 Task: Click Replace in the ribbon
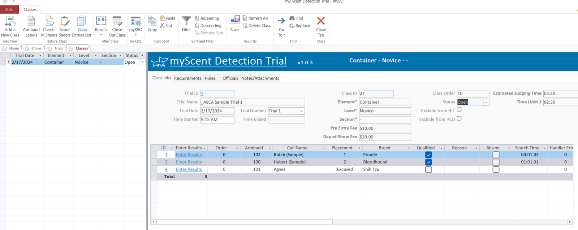(299, 26)
